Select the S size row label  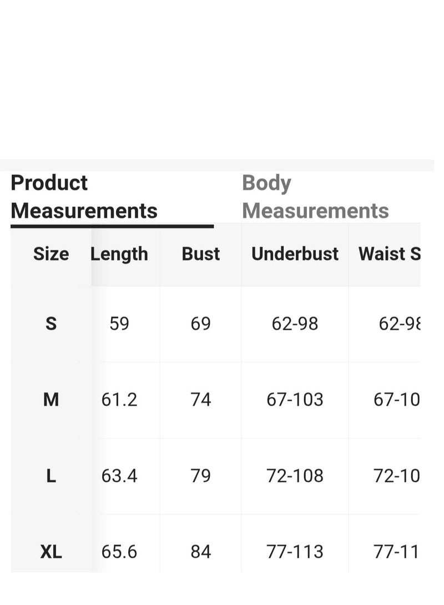pyautogui.click(x=51, y=324)
